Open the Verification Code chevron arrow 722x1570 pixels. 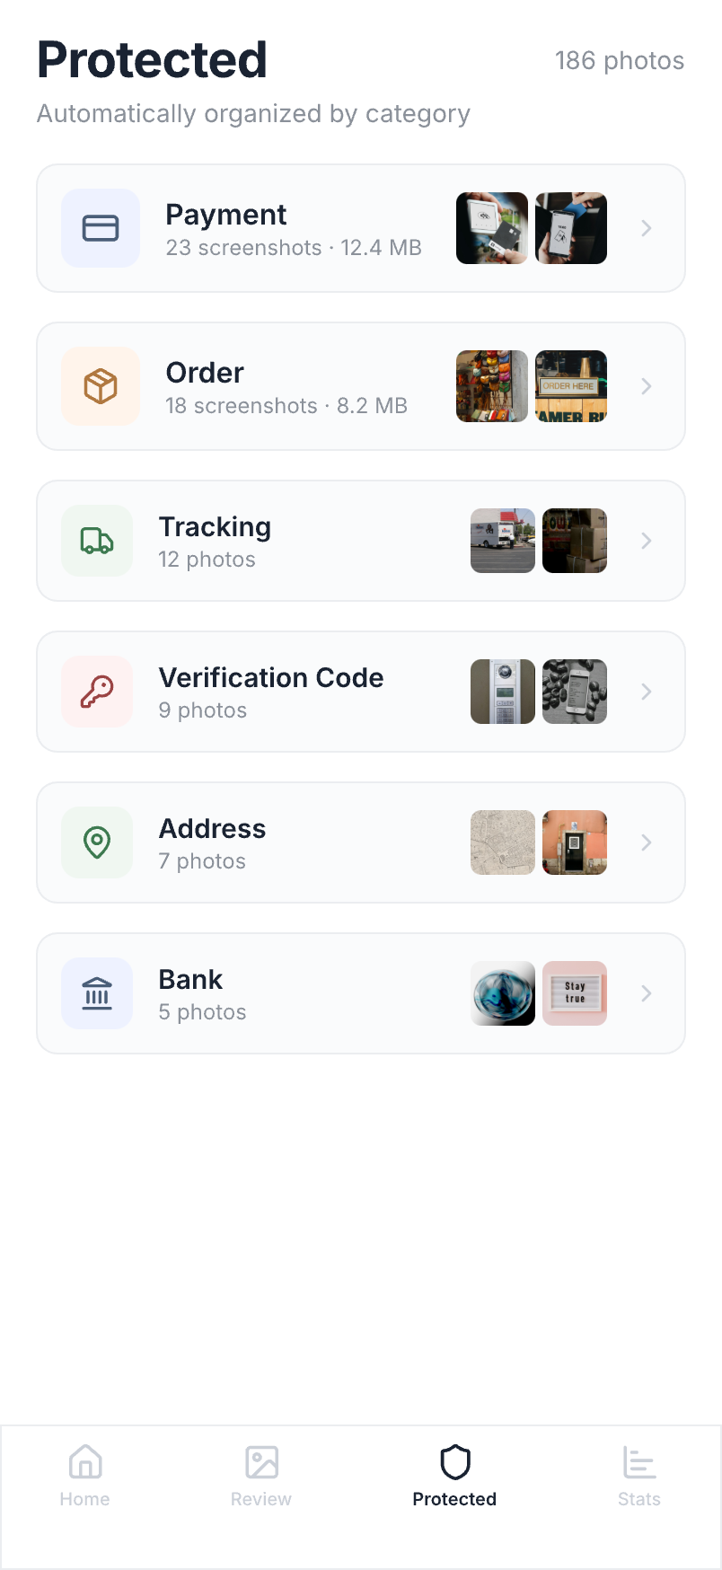coord(647,692)
